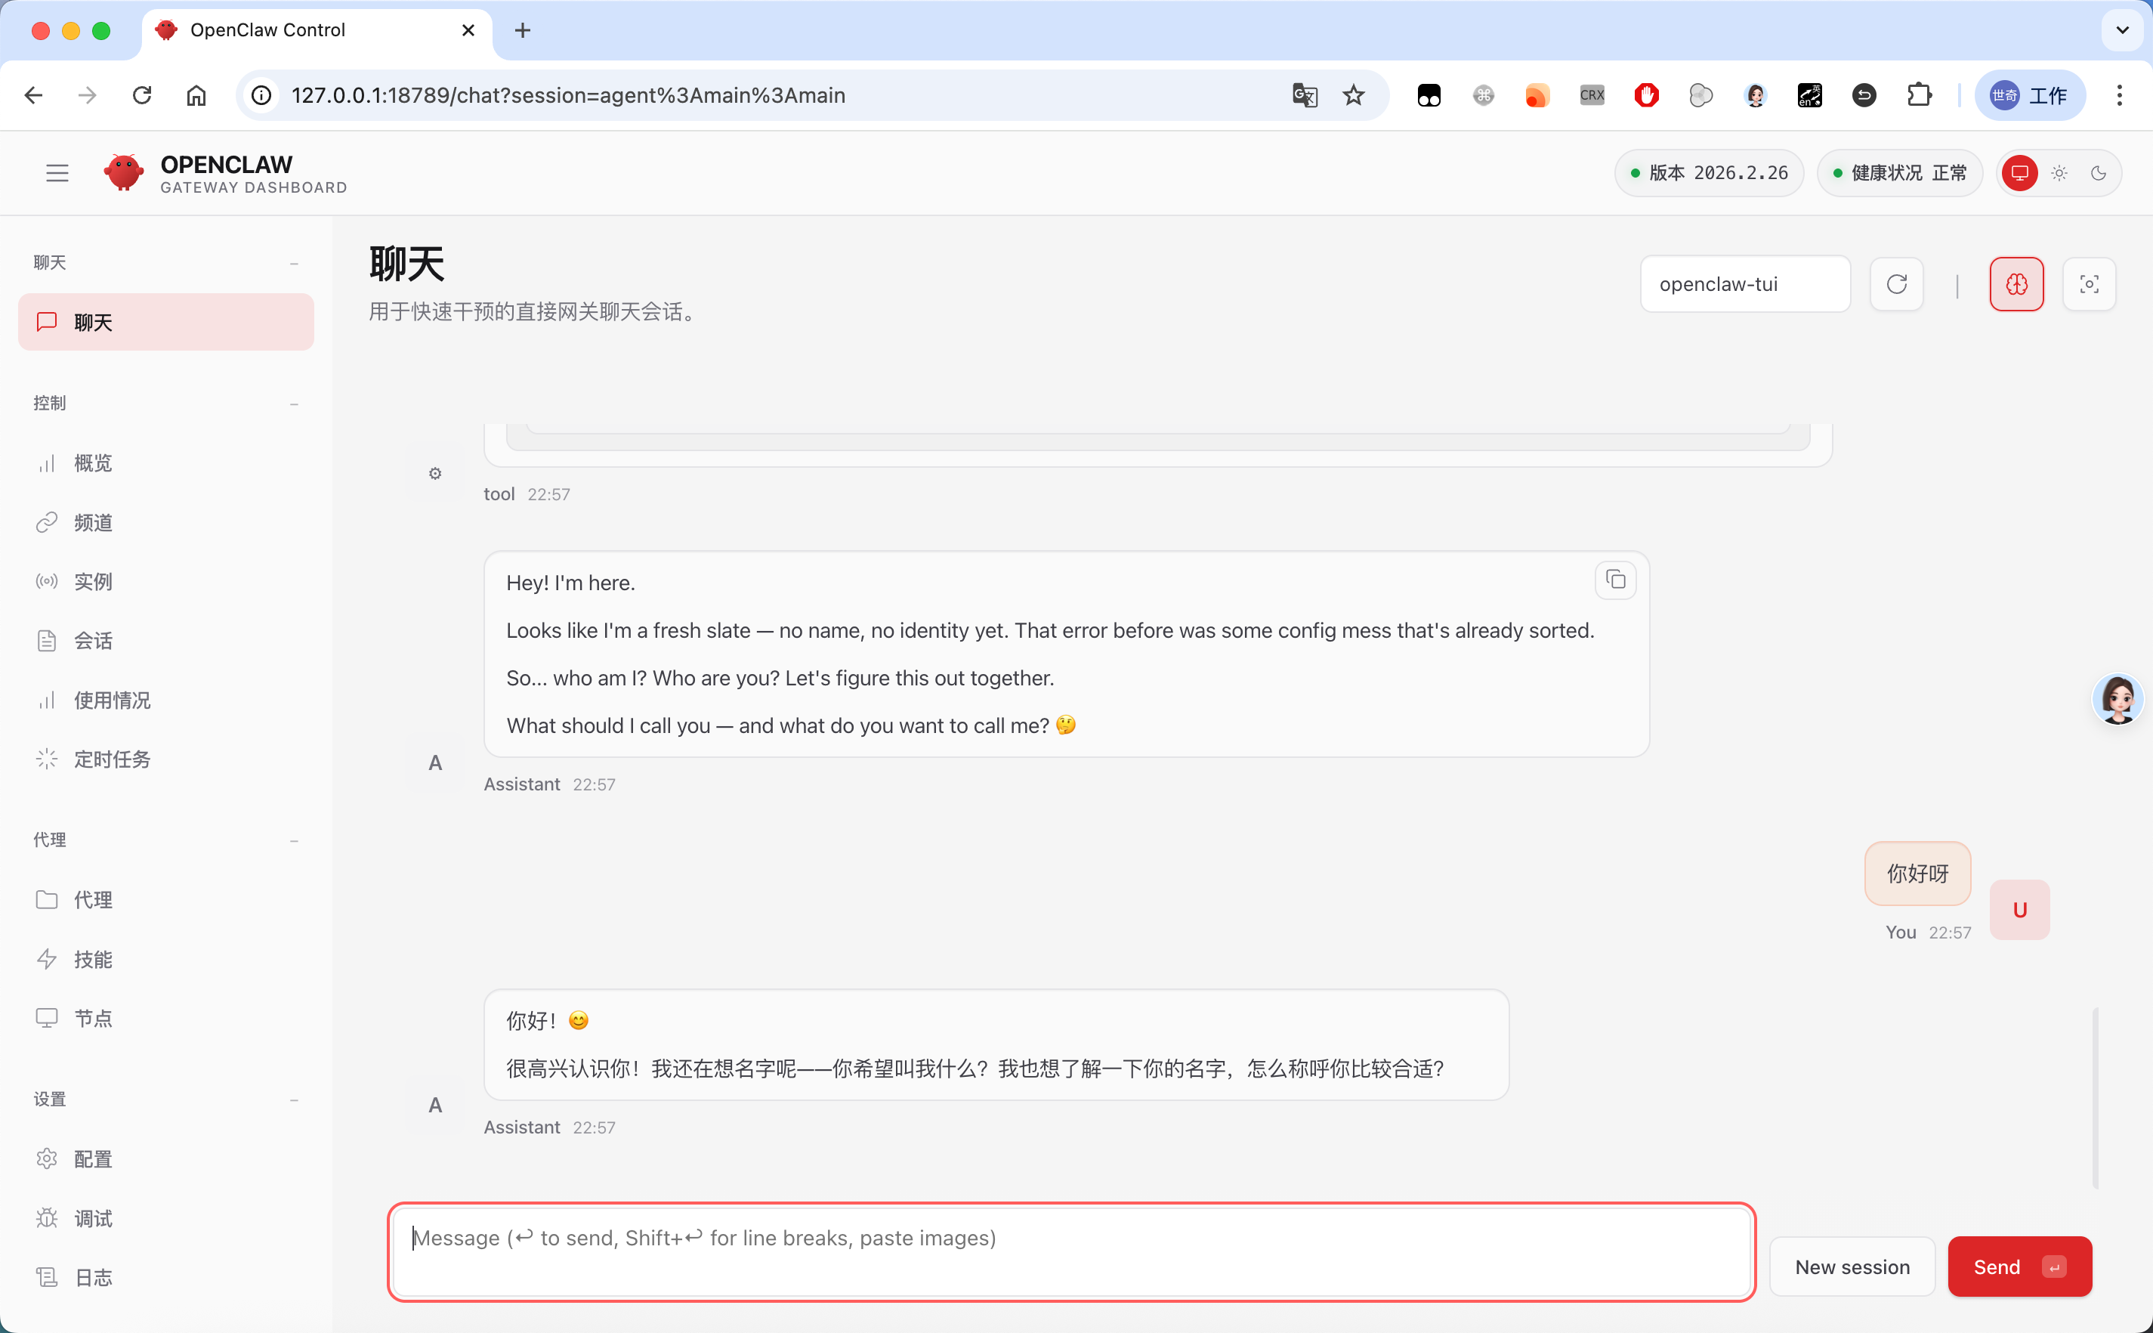This screenshot has width=2153, height=1333.
Task: Send the chat message
Action: (x=2019, y=1266)
